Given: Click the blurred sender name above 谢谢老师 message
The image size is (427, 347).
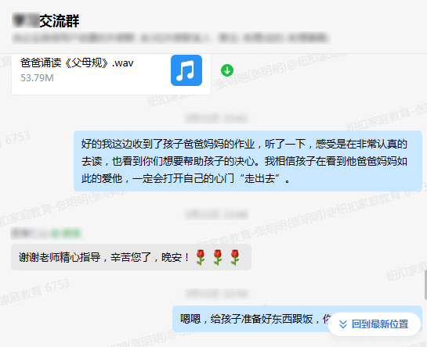Looking at the screenshot, I should pyautogui.click(x=30, y=234).
